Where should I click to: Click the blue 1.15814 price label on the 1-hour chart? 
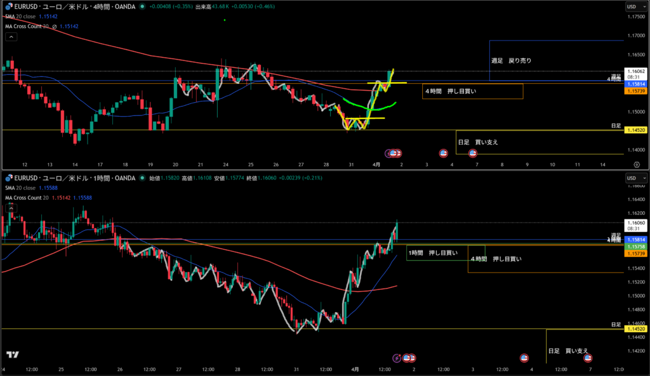point(635,240)
